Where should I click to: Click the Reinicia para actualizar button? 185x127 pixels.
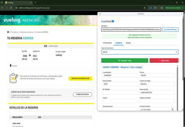pos(173,8)
